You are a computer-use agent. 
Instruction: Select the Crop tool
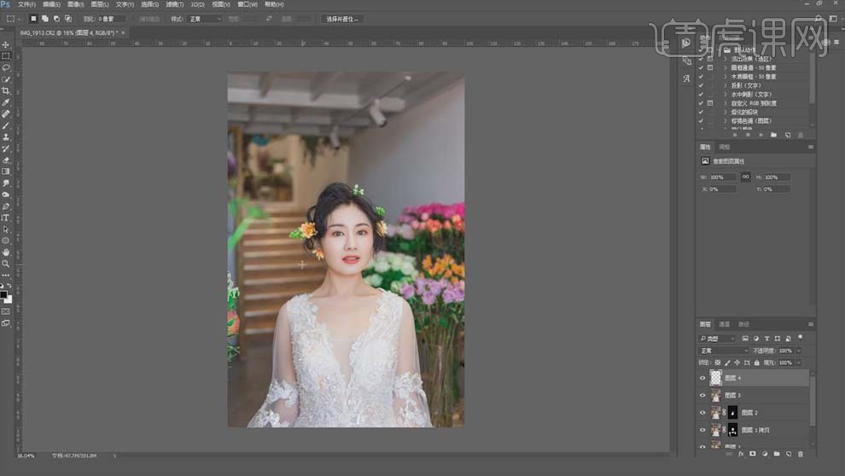point(6,90)
